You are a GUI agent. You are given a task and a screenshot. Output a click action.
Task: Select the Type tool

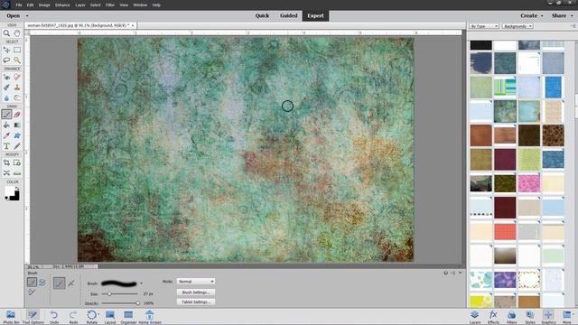[6, 146]
